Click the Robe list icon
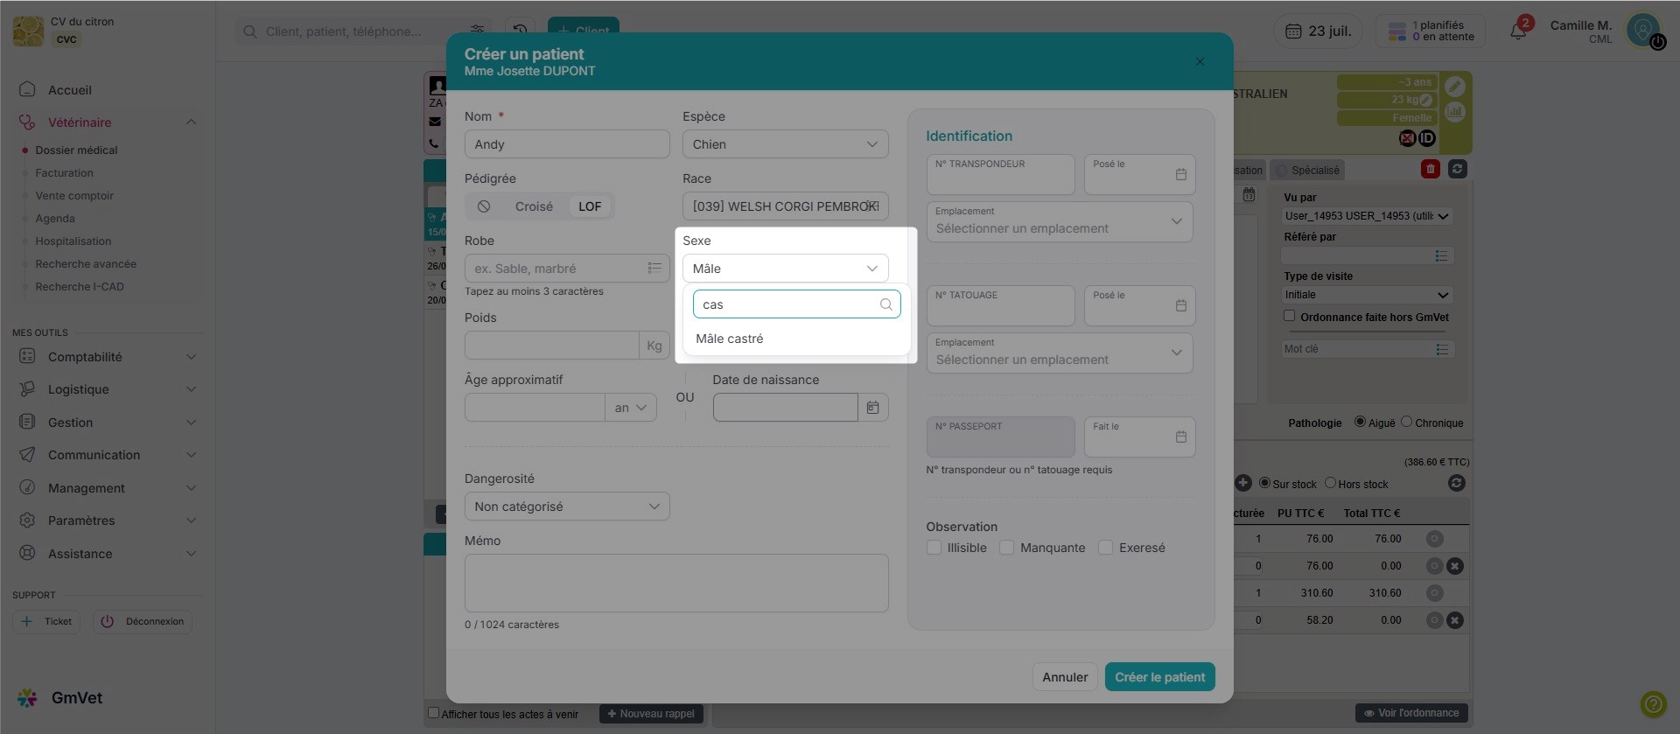The width and height of the screenshot is (1680, 734). click(x=654, y=269)
